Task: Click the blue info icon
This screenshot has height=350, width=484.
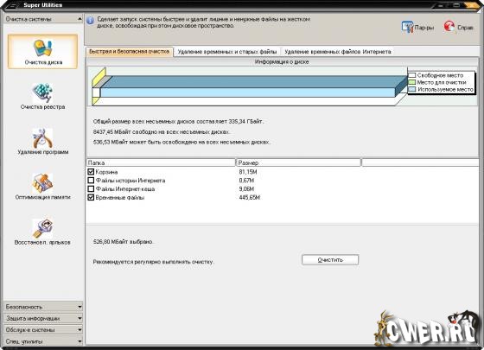Action: pos(90,21)
